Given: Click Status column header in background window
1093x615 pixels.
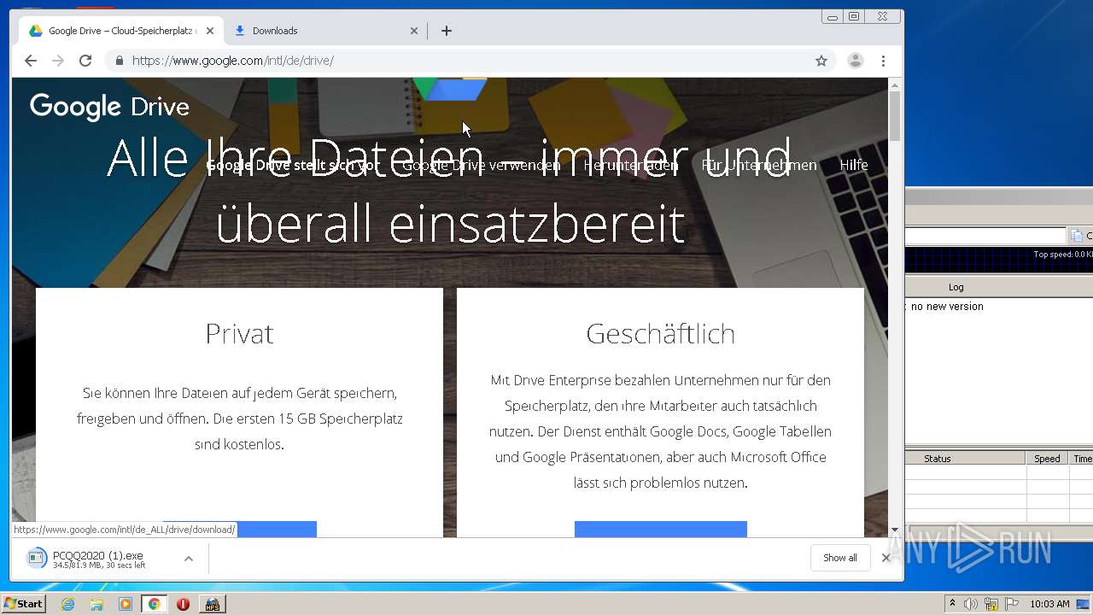Looking at the screenshot, I should coord(937,459).
